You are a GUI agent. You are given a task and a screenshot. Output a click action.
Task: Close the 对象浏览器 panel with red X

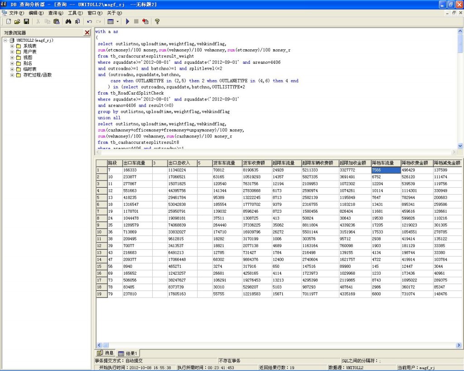(87, 33)
